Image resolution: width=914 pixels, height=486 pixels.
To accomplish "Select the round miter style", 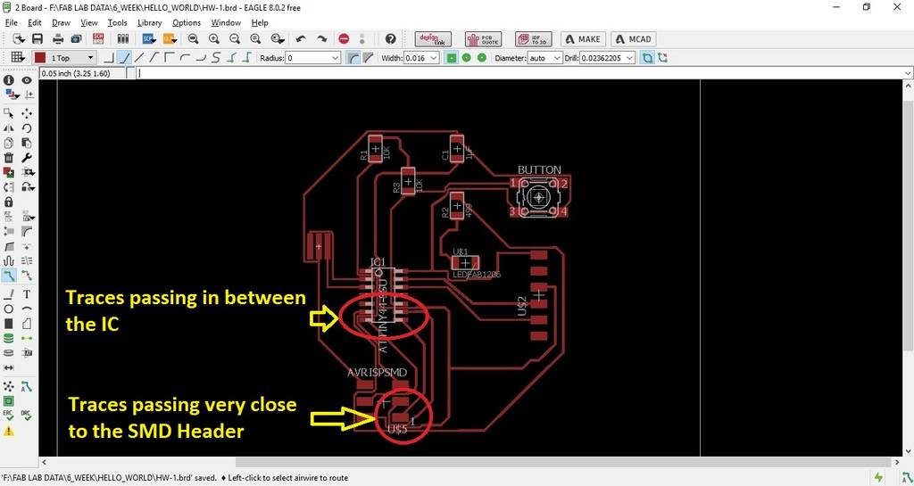I will [353, 58].
